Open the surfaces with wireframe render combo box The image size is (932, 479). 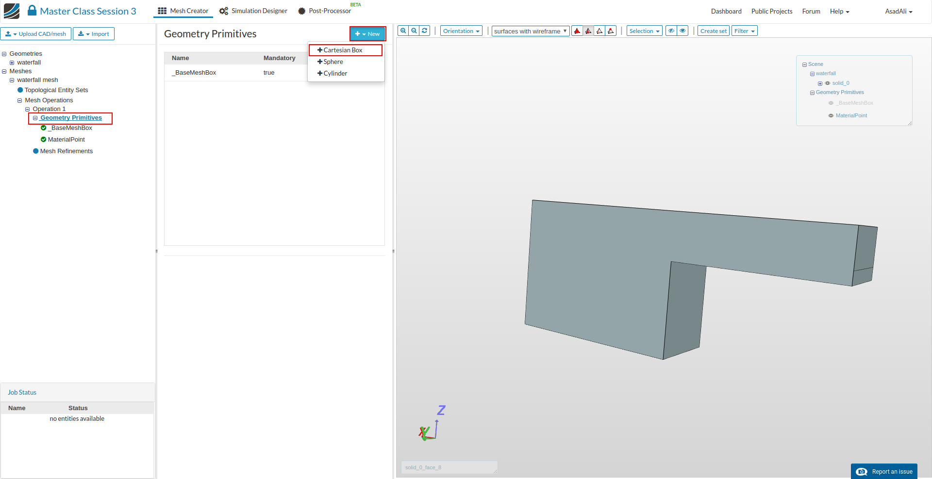coord(530,32)
